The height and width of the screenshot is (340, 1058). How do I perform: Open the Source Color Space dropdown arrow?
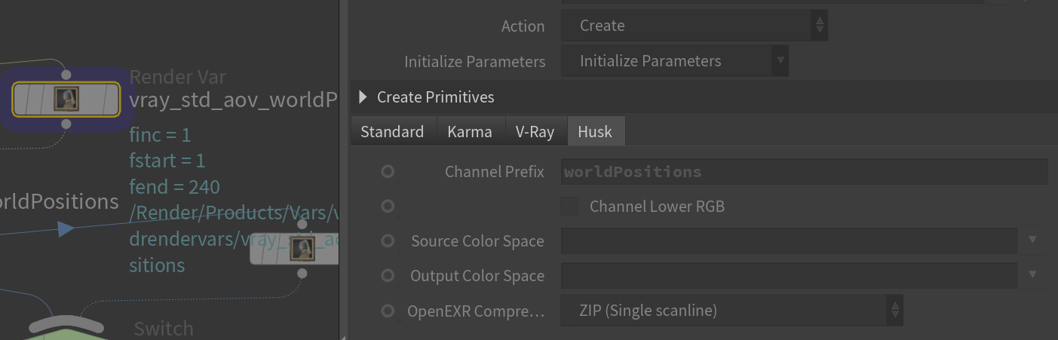point(1032,241)
